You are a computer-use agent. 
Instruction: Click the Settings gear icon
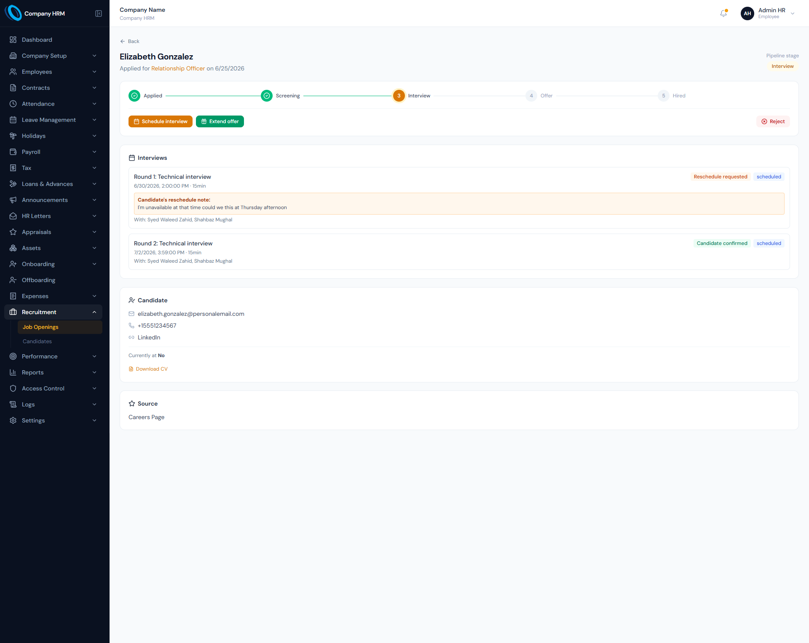13,420
